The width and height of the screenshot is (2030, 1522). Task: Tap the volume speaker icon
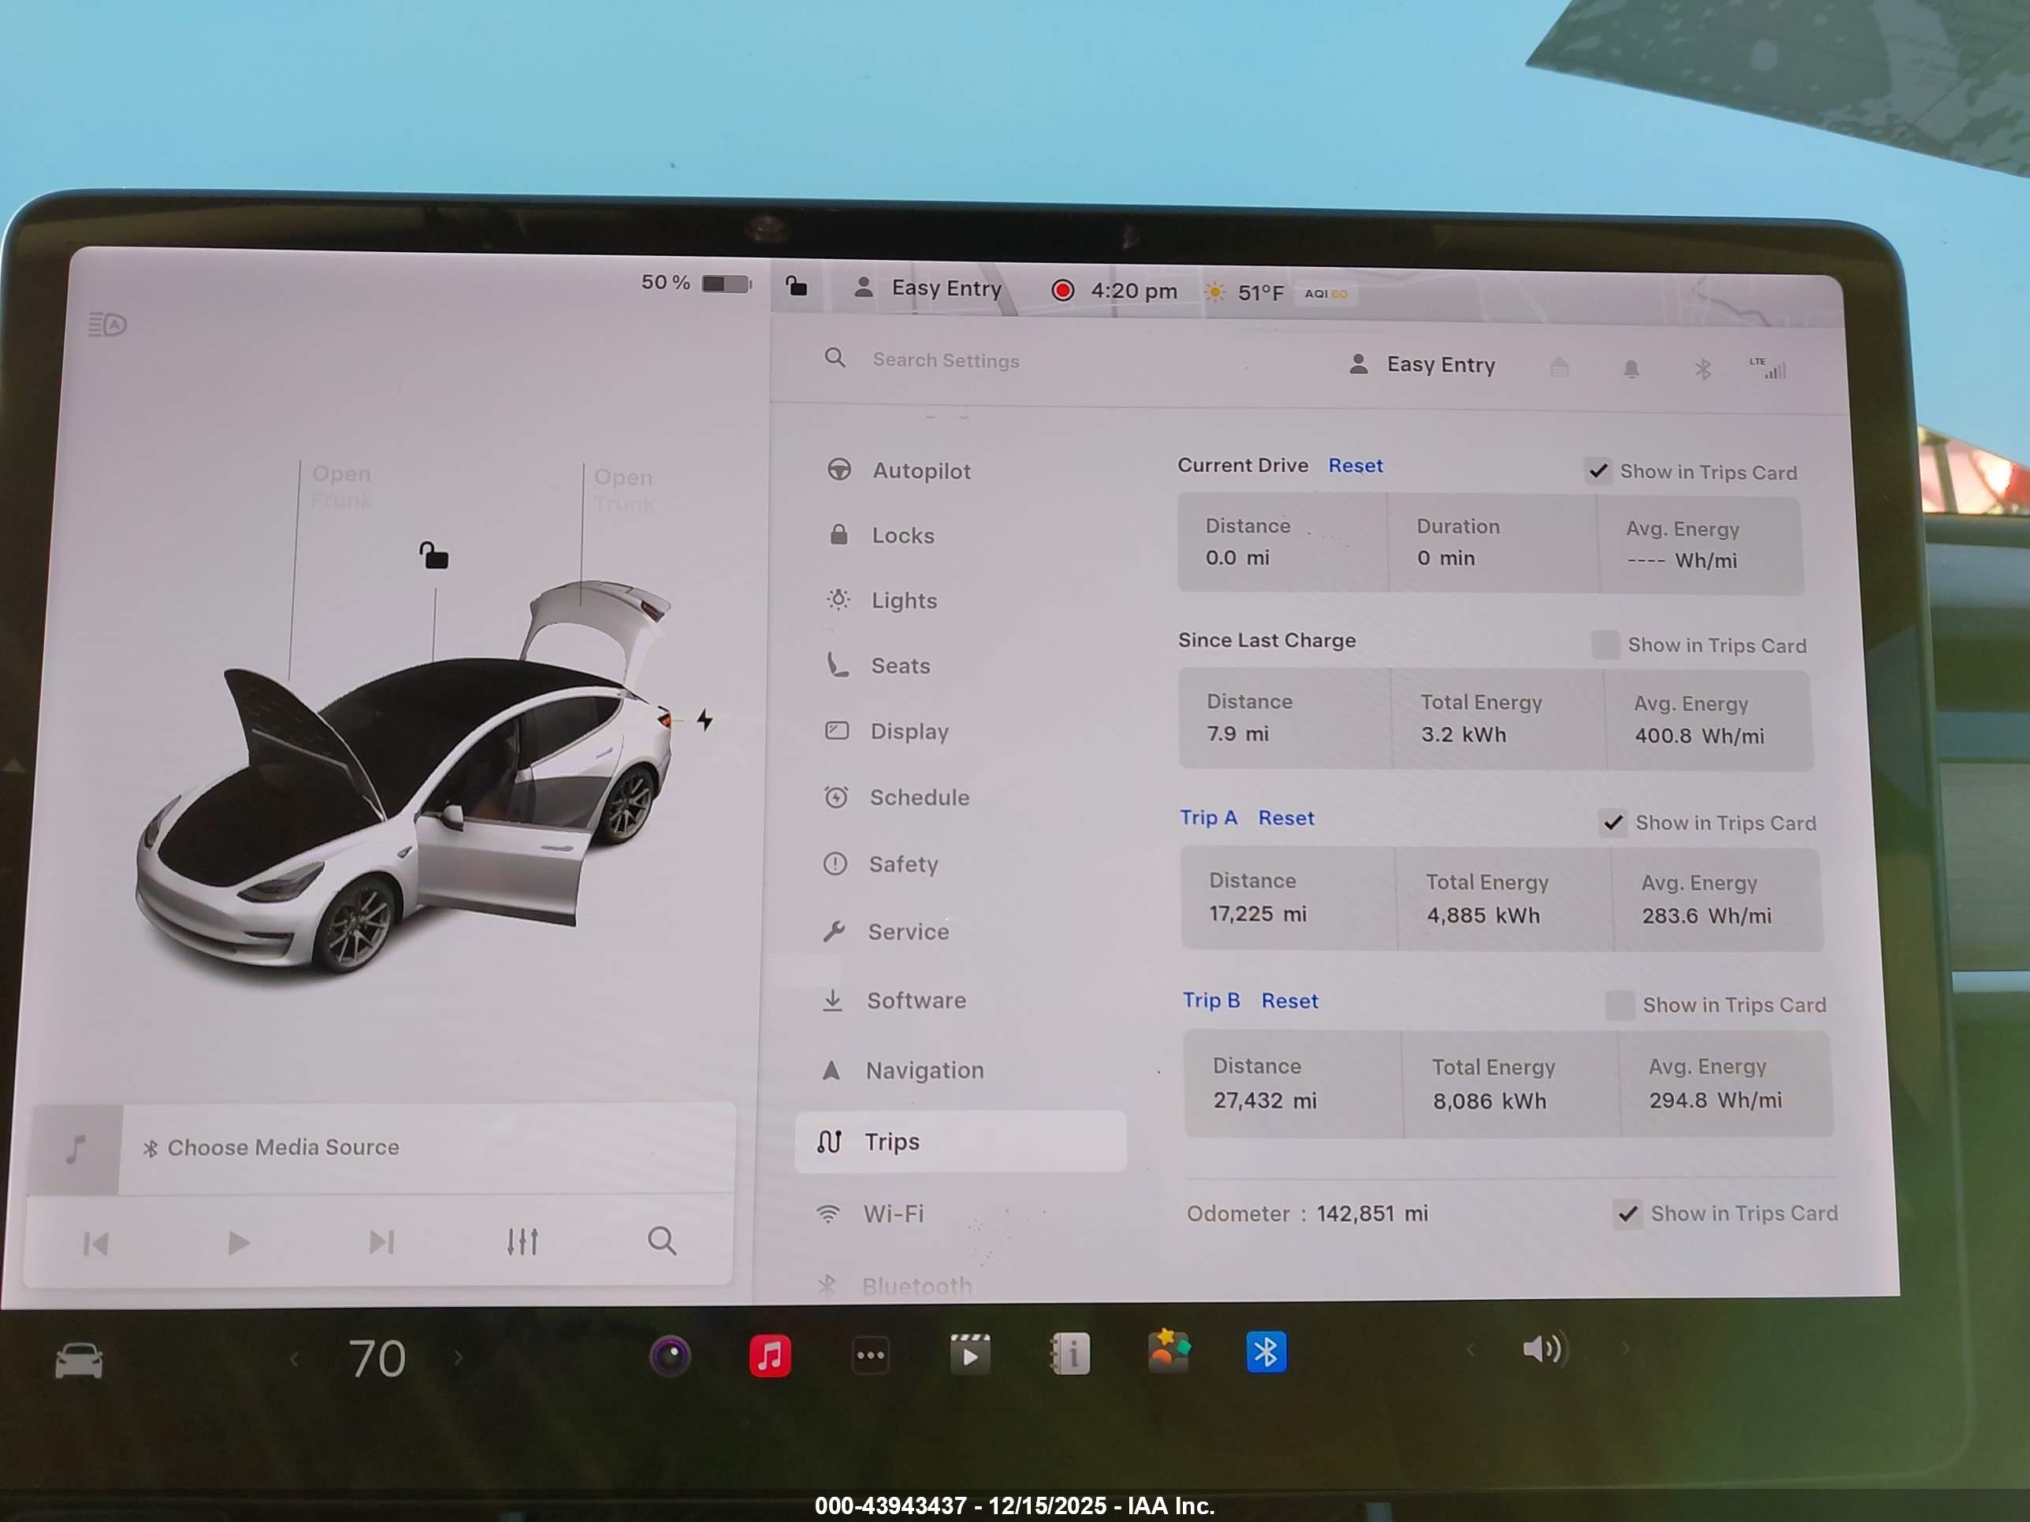click(1545, 1349)
